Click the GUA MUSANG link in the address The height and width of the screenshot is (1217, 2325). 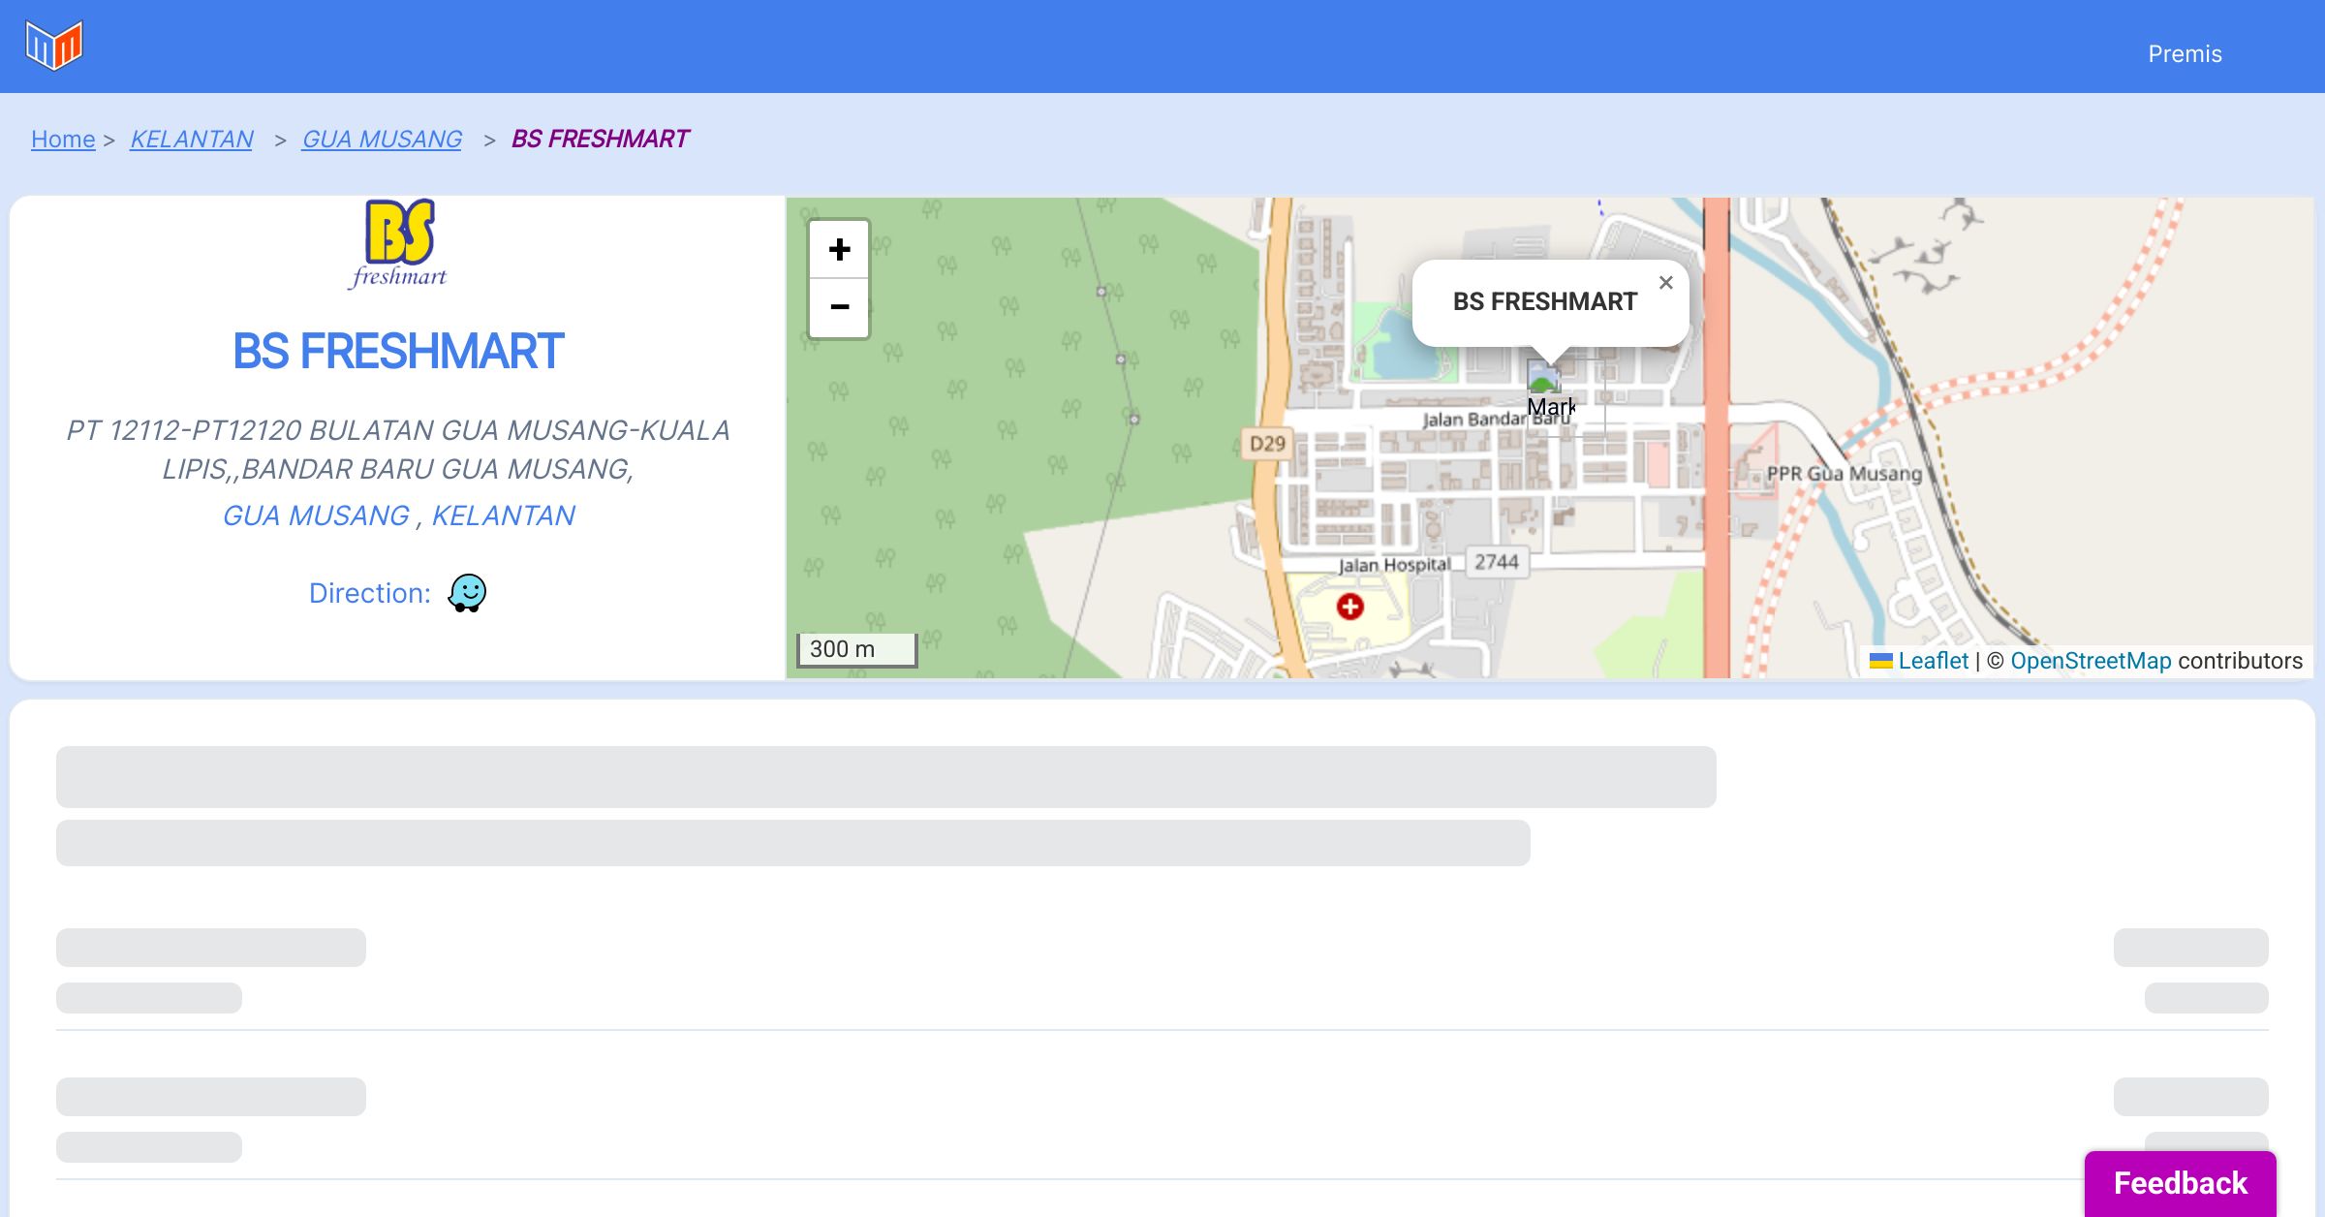(316, 515)
